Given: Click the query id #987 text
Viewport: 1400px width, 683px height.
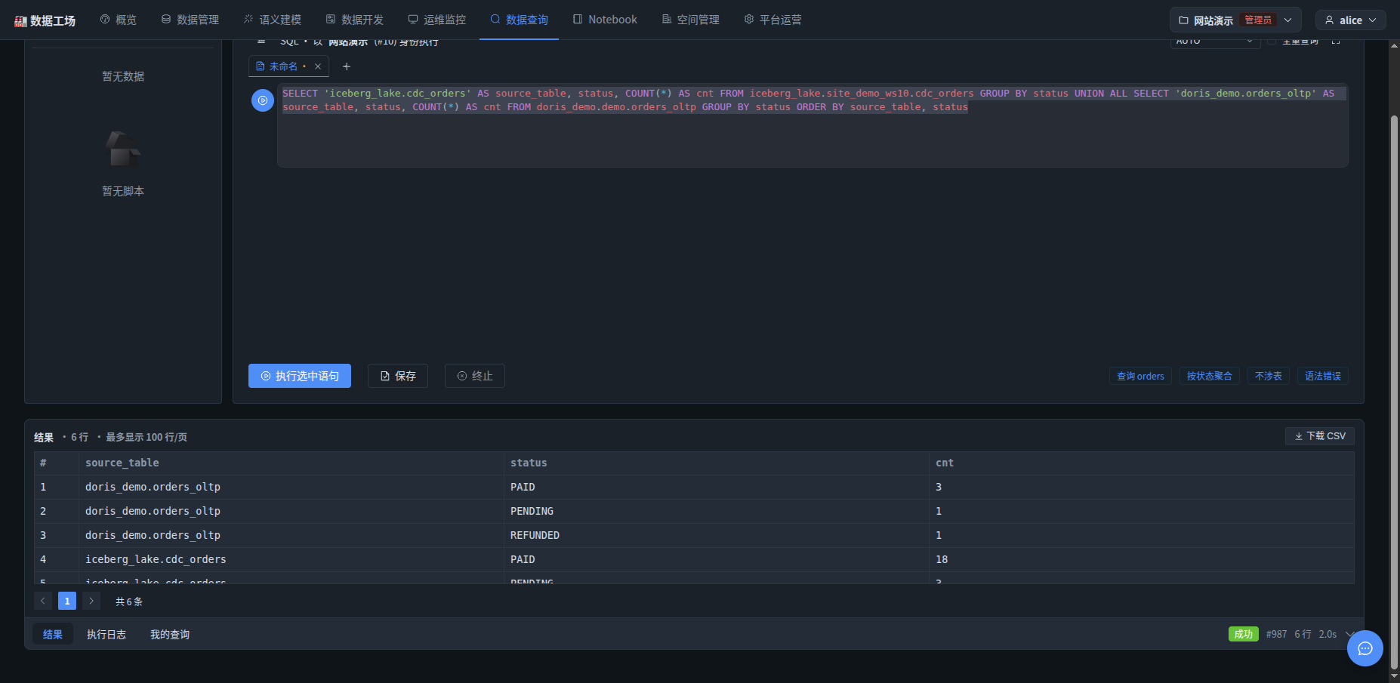Looking at the screenshot, I should pos(1276,634).
